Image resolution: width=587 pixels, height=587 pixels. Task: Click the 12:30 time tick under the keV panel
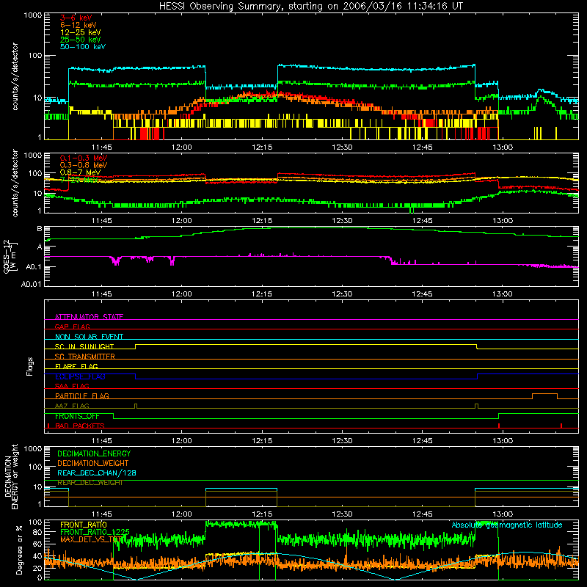342,147
